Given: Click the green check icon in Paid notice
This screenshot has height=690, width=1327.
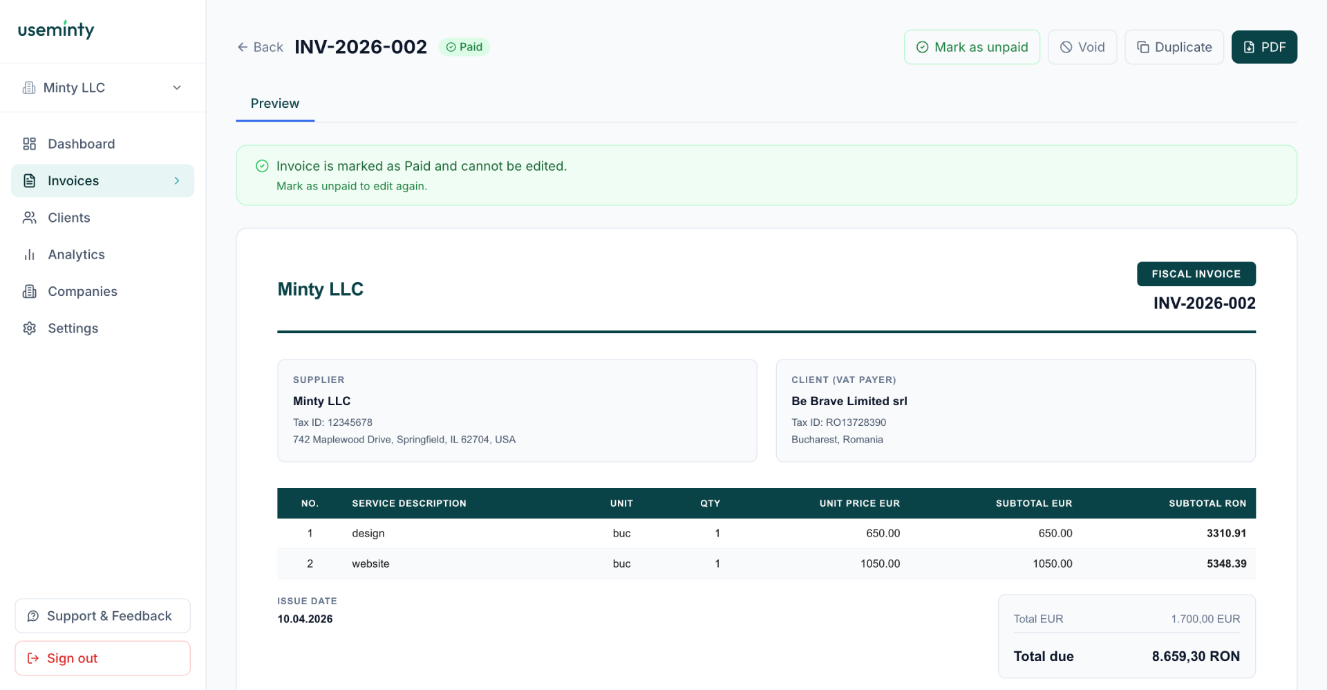Looking at the screenshot, I should pyautogui.click(x=262, y=166).
